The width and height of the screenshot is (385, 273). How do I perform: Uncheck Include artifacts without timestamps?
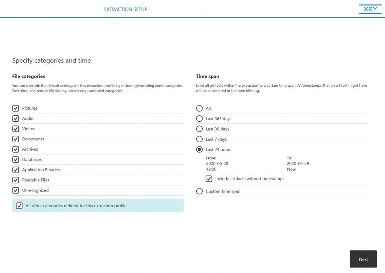pos(209,179)
